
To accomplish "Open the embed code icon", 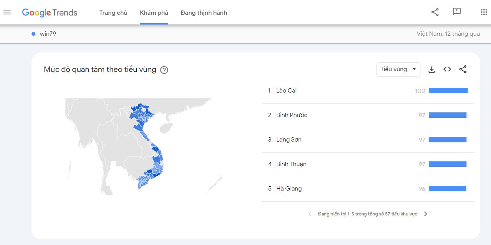I will coord(447,70).
